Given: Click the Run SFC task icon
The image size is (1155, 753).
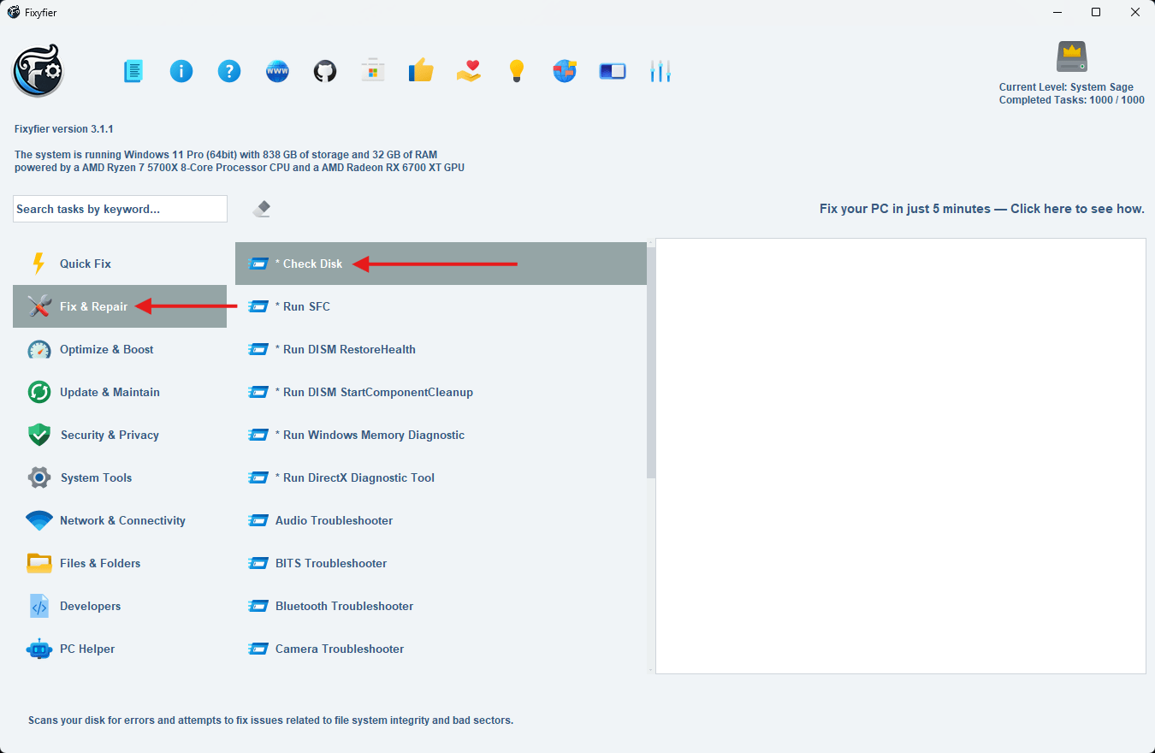Looking at the screenshot, I should point(258,306).
